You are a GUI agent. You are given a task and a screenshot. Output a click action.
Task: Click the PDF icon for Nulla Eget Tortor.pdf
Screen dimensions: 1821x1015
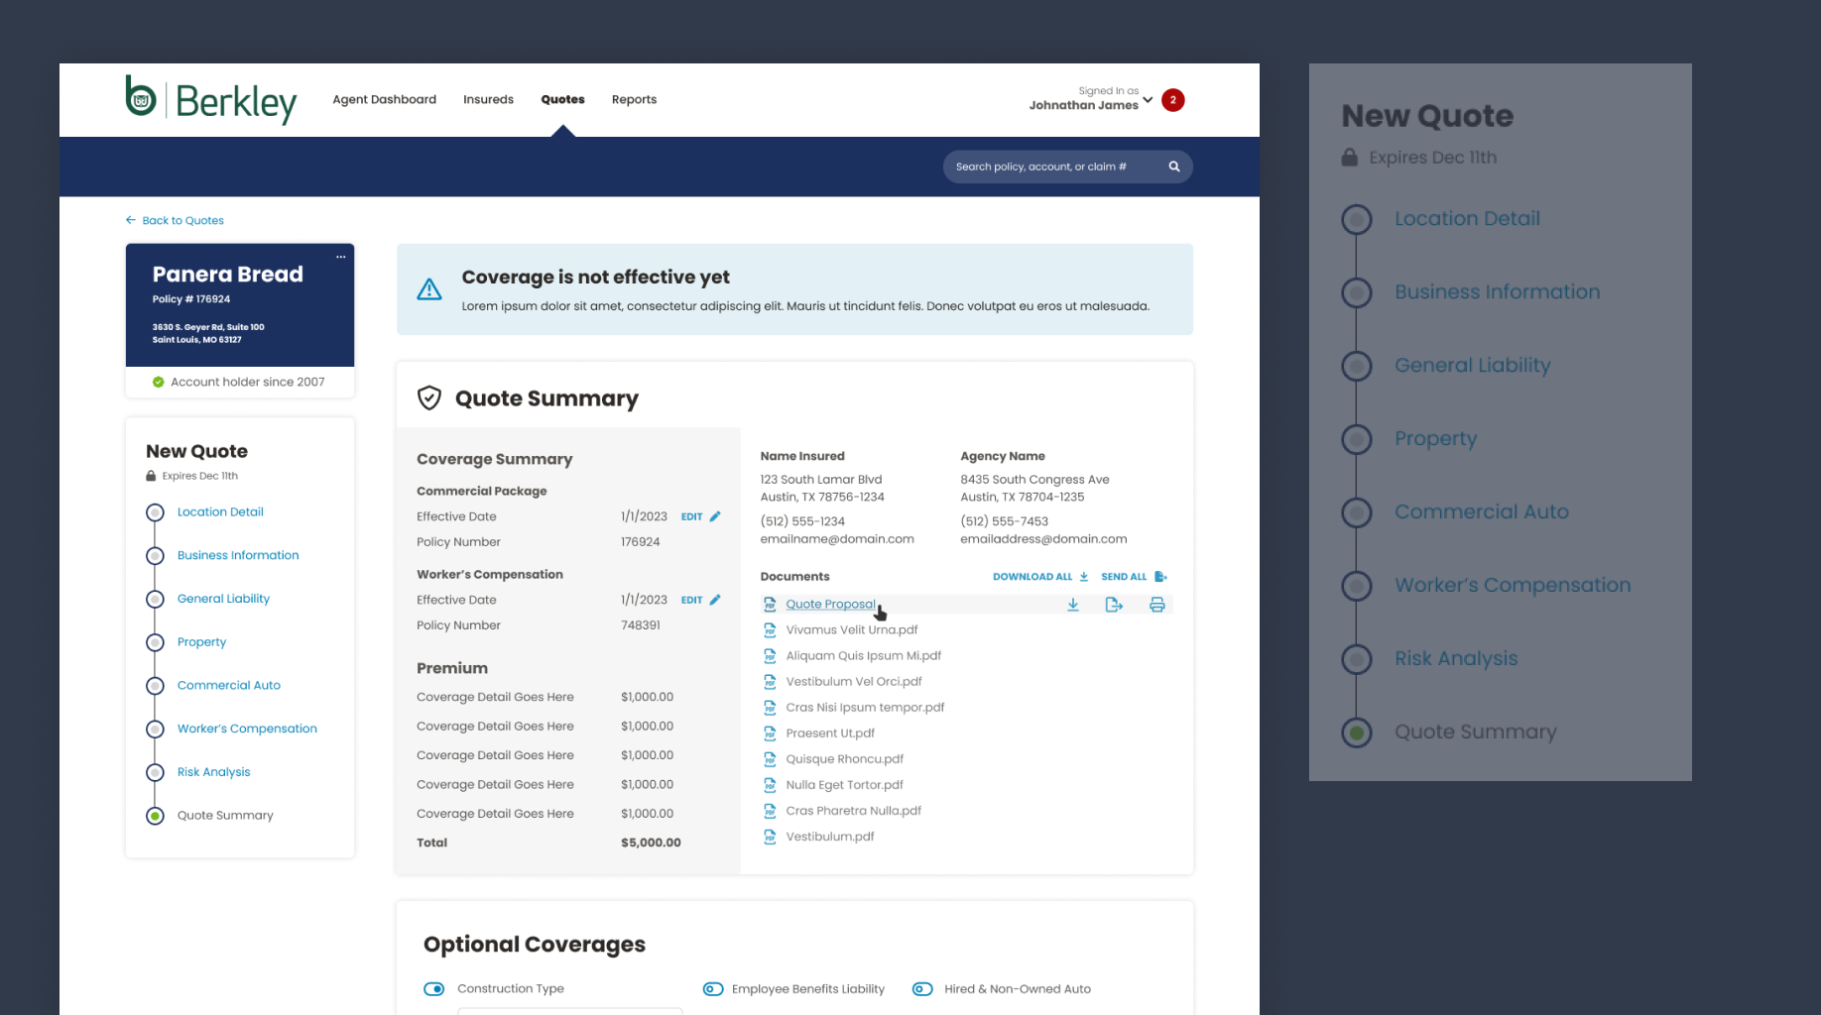pyautogui.click(x=770, y=785)
